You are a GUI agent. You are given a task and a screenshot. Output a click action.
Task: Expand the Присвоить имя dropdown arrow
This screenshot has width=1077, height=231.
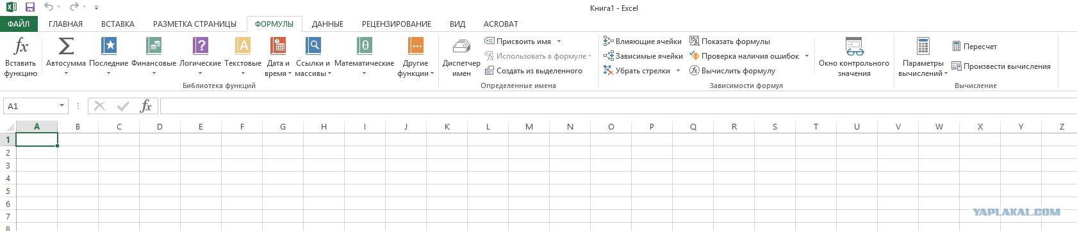[x=559, y=41]
